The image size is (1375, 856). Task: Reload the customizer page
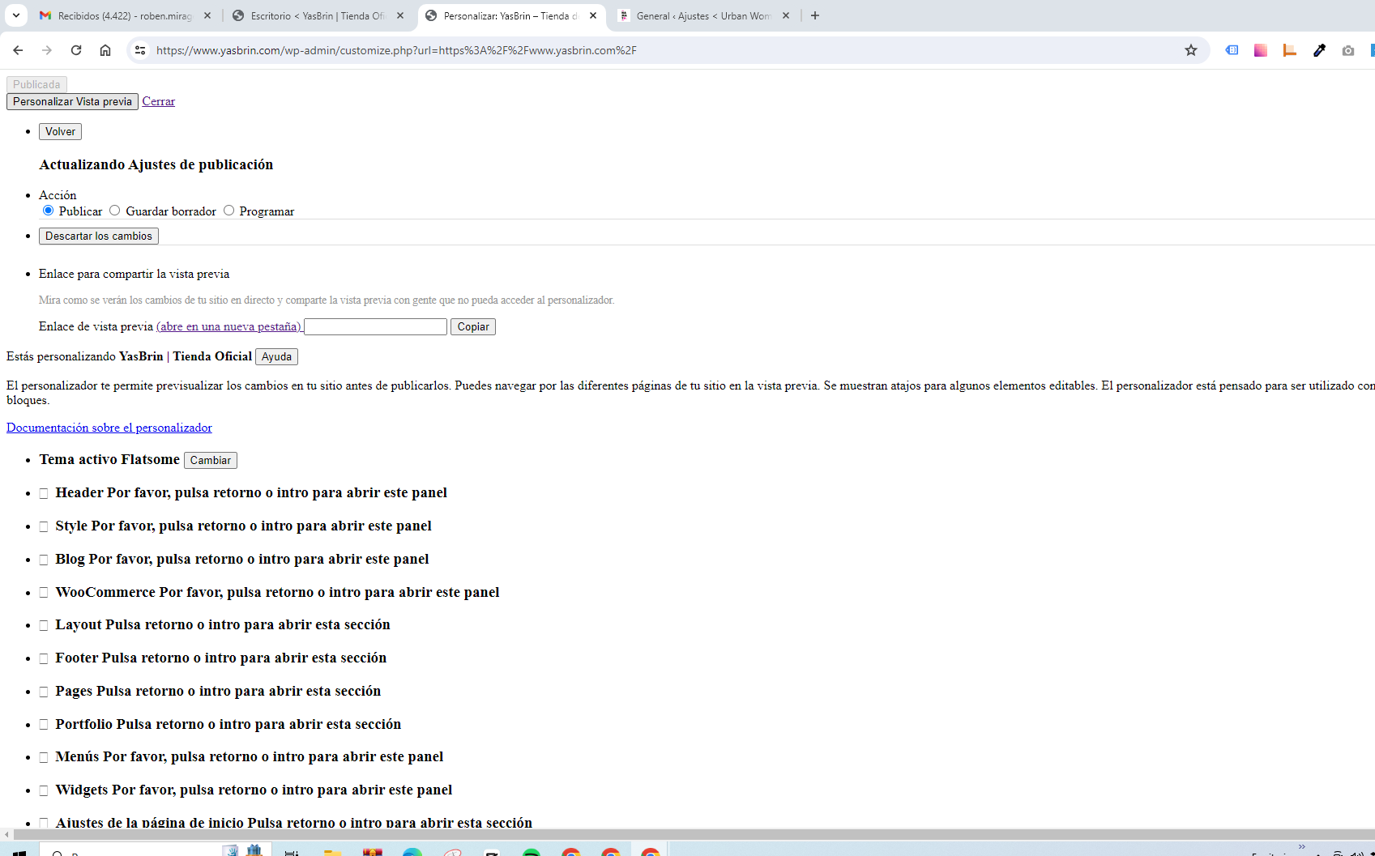click(76, 50)
